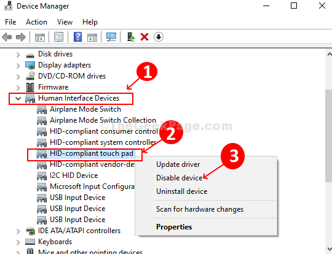
Task: Click the Action pane toolbar icon
Action: pyautogui.click(x=92, y=37)
